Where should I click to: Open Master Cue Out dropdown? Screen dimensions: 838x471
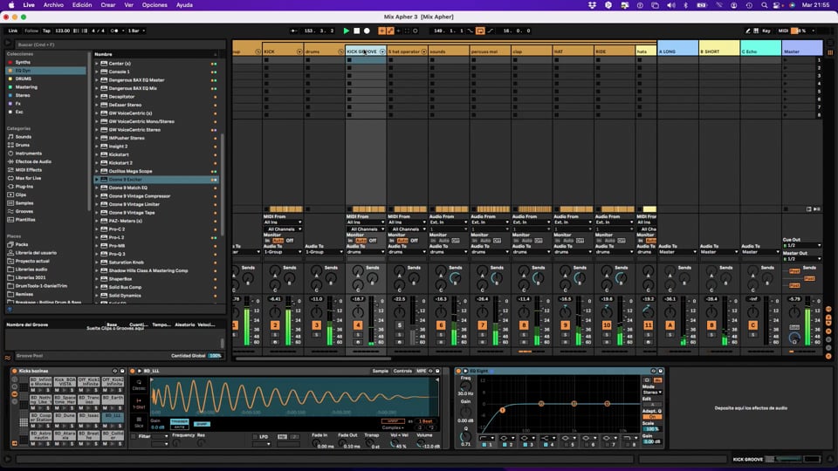coord(801,246)
